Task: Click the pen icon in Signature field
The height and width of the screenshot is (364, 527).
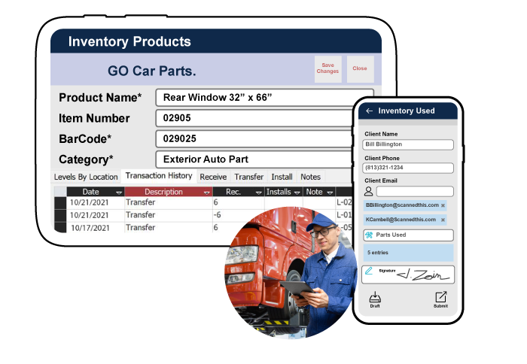Action: 369,271
